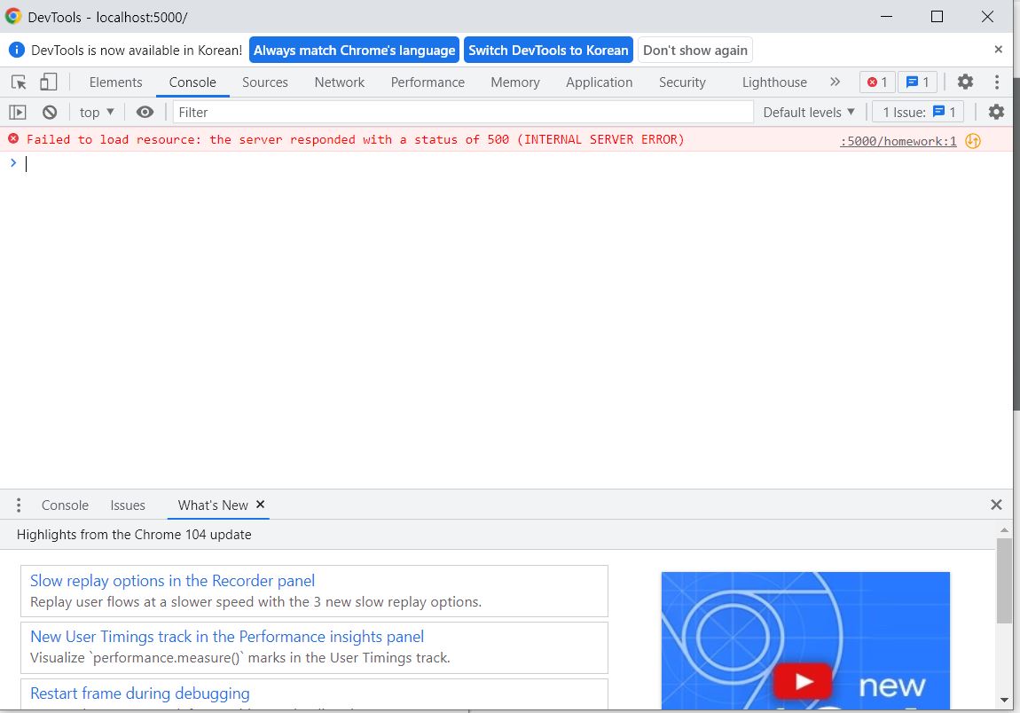
Task: Focus the console Filter input field
Action: point(462,112)
